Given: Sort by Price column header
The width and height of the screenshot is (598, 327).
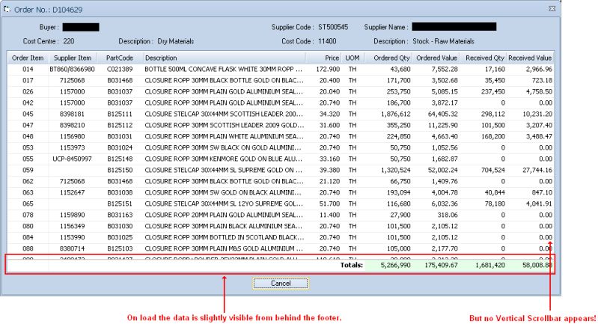Looking at the screenshot, I should coord(323,58).
